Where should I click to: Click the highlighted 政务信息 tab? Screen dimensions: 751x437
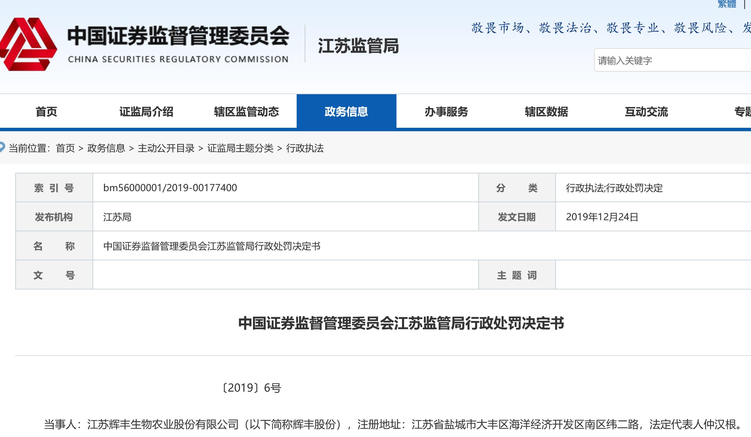click(346, 112)
